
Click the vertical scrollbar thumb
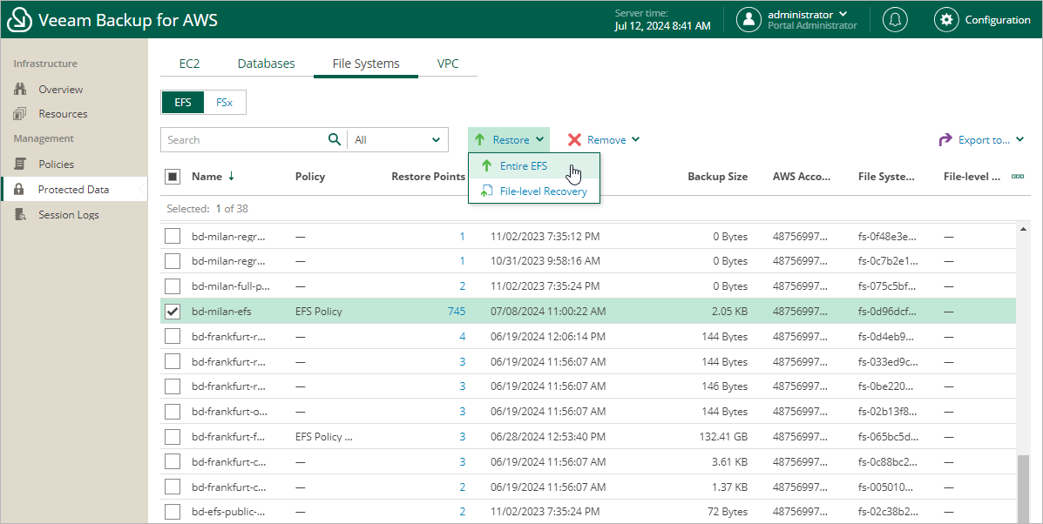1024,488
